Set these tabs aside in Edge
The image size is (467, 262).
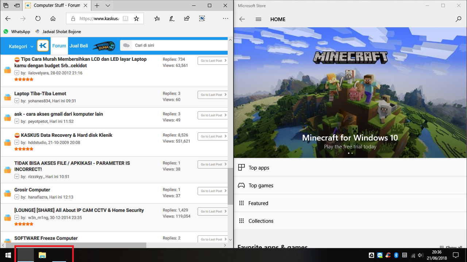coord(17,5)
